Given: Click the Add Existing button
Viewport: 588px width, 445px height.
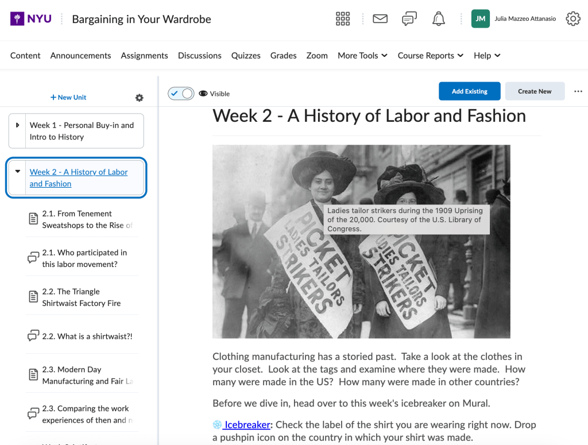Looking at the screenshot, I should tap(469, 91).
